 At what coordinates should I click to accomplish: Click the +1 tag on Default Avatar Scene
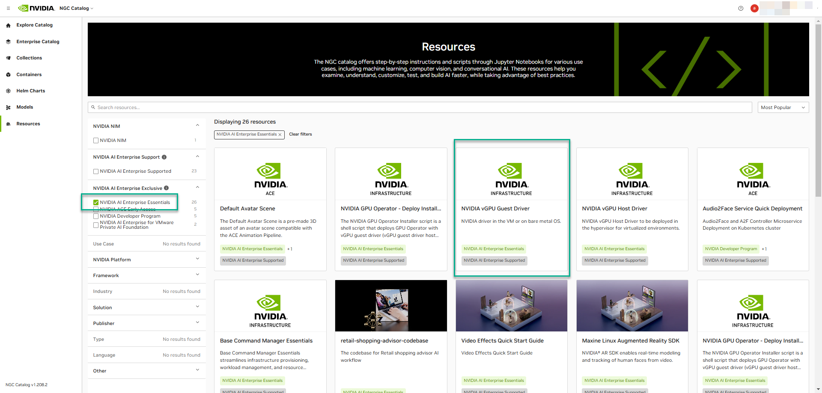tap(289, 249)
